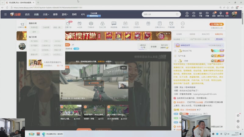
Task: Click the target icon on right edge
Action: pos(238,121)
